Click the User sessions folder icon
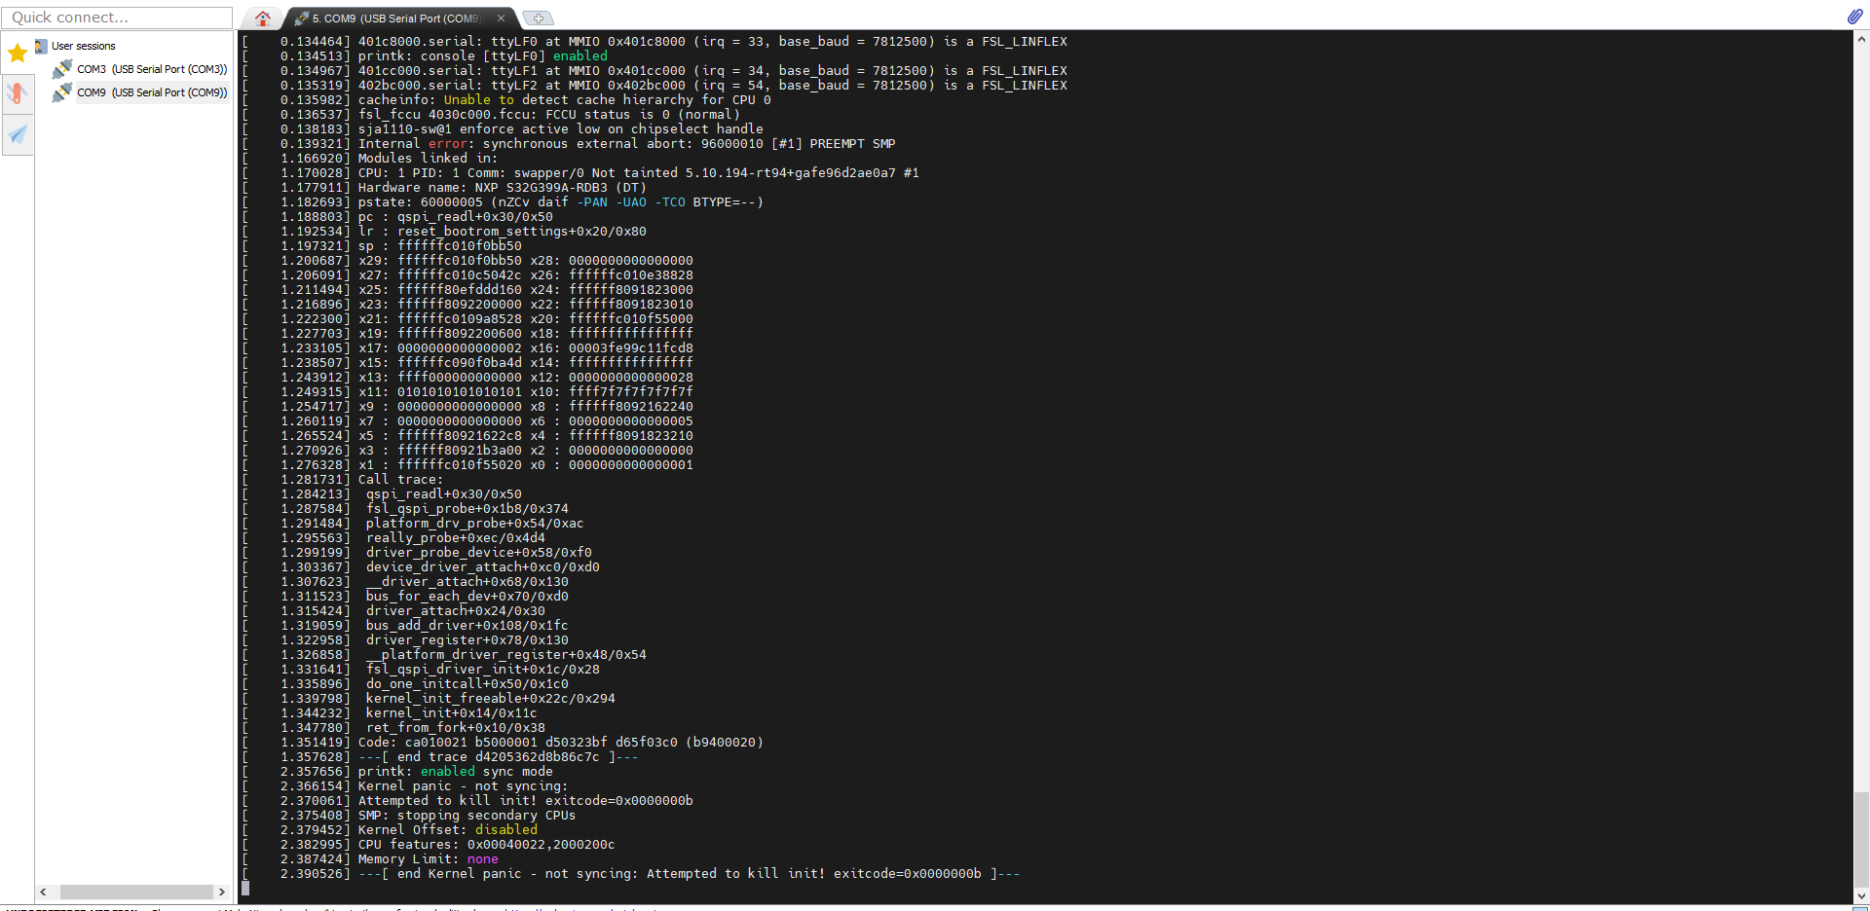 pos(40,45)
